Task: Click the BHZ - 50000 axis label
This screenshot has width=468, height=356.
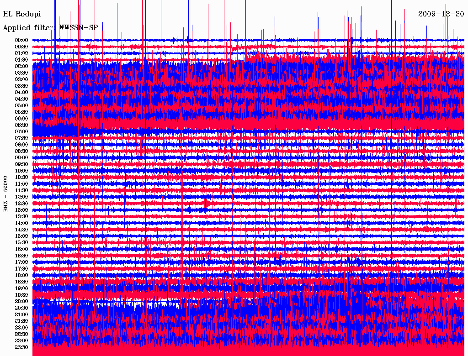Action: coord(6,194)
